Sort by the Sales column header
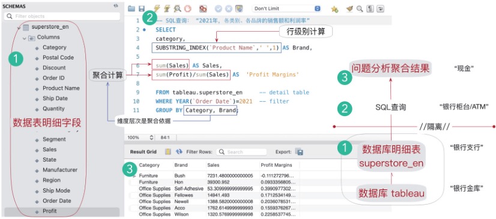 click(x=213, y=165)
